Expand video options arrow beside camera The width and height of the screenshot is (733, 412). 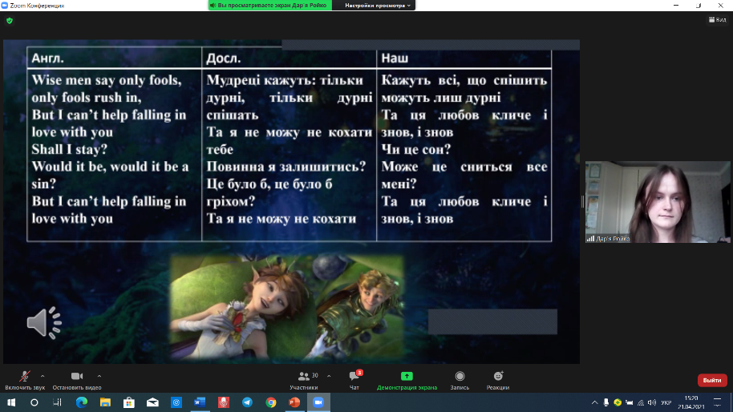point(99,375)
